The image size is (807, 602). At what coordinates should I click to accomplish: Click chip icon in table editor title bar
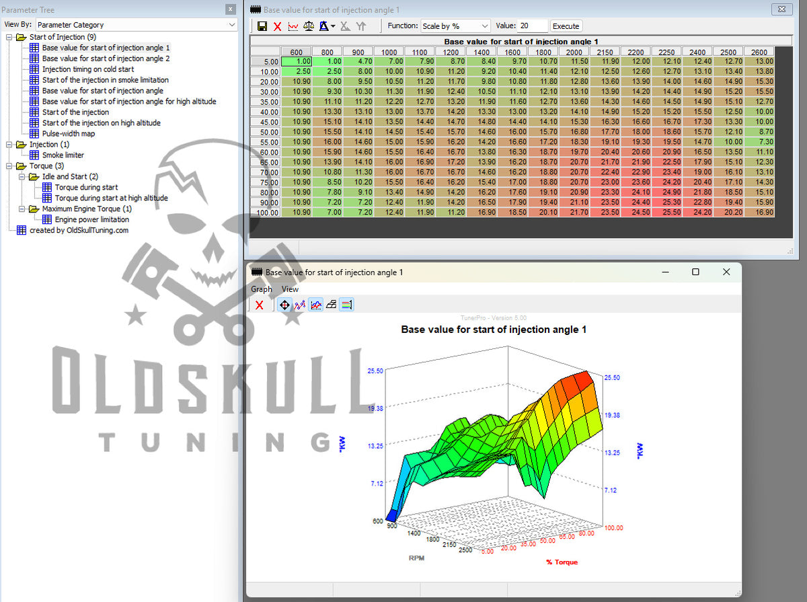tap(256, 10)
